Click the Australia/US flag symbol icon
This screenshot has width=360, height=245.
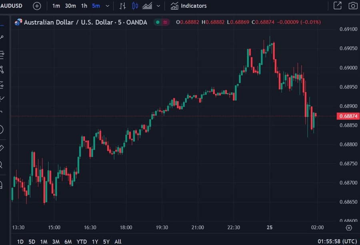18,22
